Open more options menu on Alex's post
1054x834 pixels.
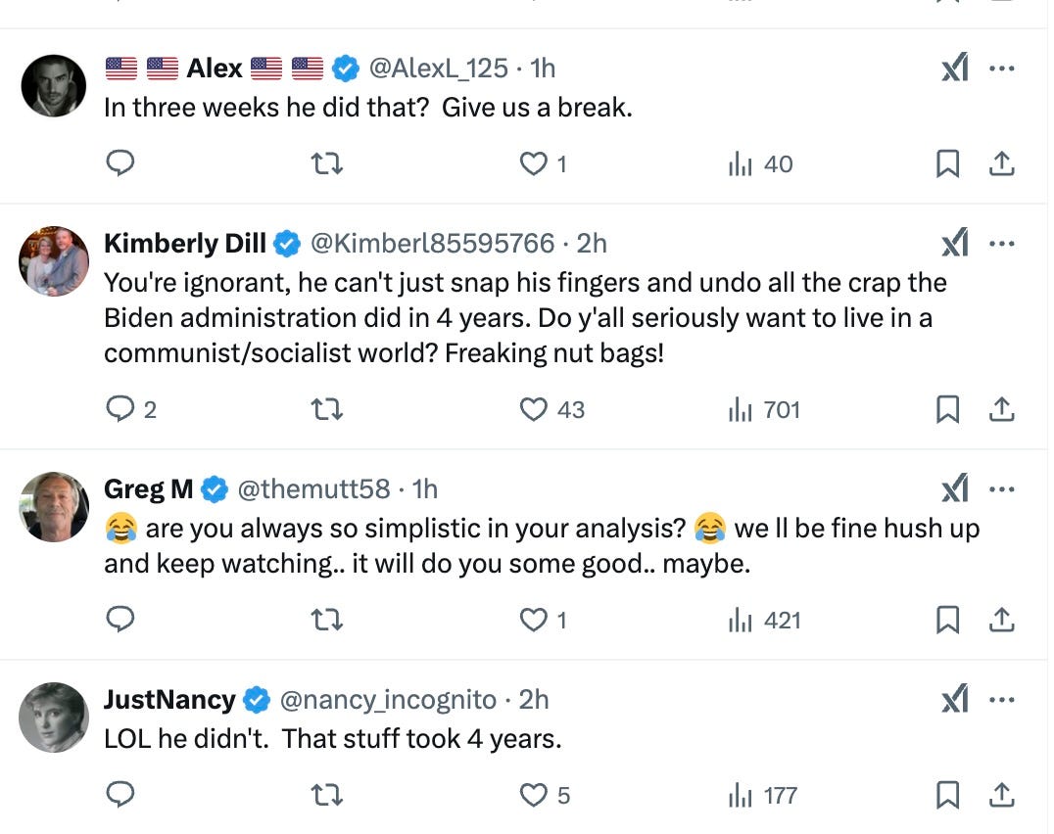coord(1002,67)
